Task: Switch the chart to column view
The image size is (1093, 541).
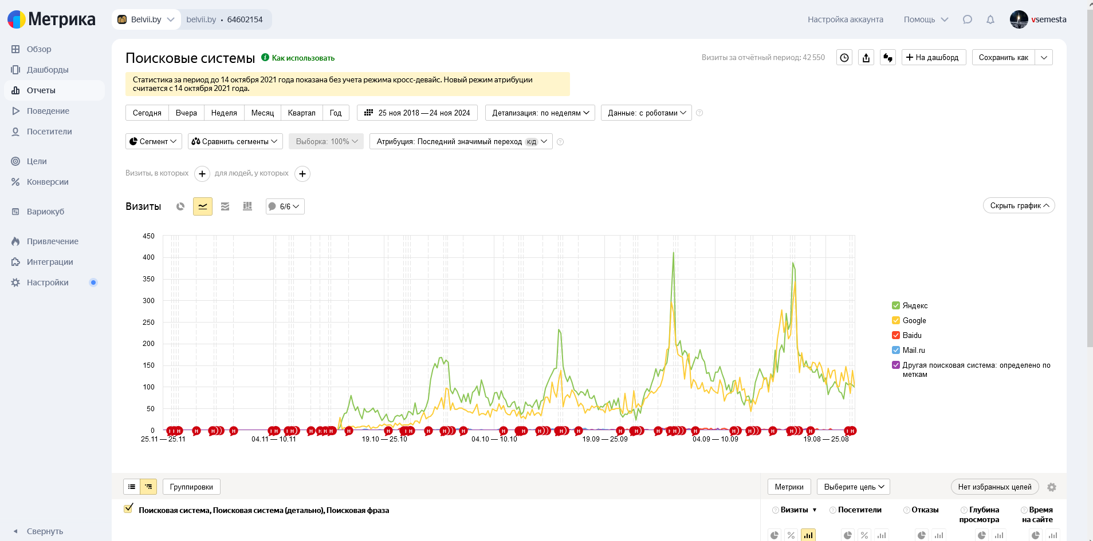Action: (x=247, y=206)
